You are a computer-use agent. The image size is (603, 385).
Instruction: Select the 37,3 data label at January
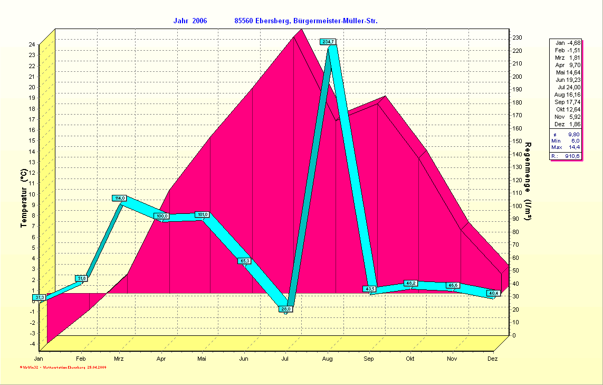tap(40, 298)
